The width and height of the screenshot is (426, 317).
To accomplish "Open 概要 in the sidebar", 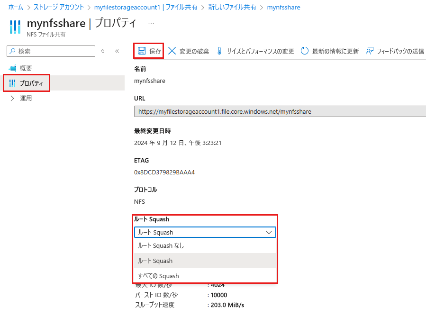I will point(26,68).
